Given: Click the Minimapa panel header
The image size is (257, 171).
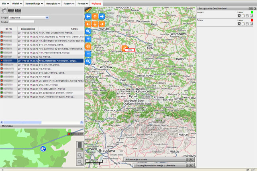Looking at the screenshot, I should pyautogui.click(x=42, y=126).
